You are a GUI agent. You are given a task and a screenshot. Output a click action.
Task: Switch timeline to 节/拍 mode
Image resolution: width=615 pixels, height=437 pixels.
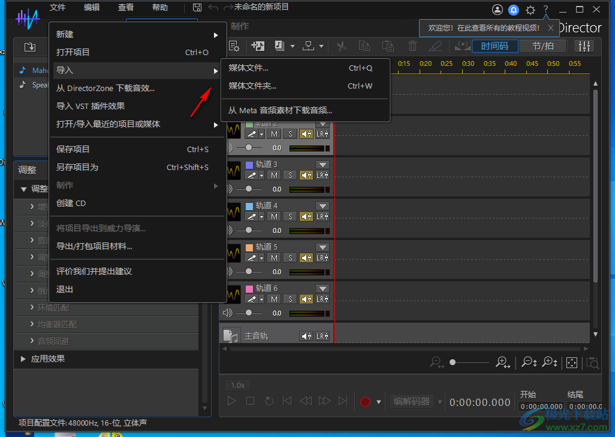click(543, 46)
